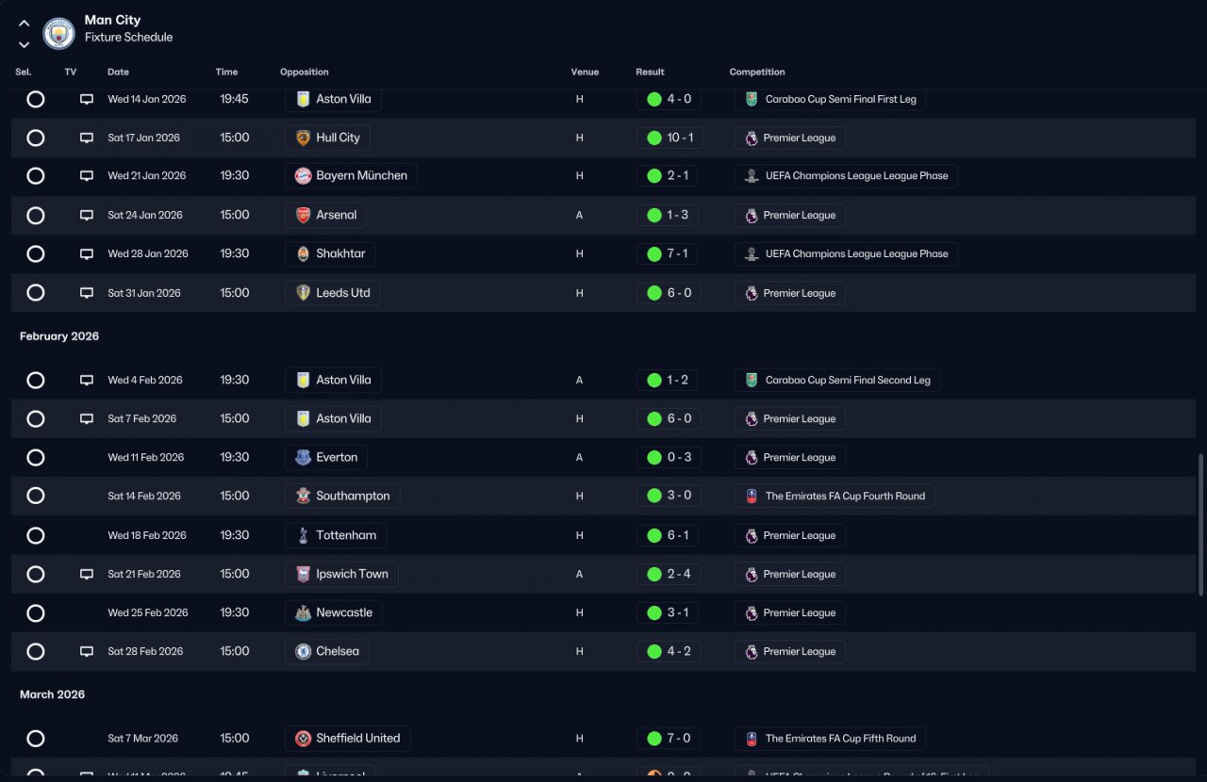1207x782 pixels.
Task: Click the Man City club badge
Action: click(59, 34)
